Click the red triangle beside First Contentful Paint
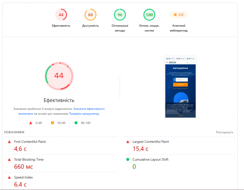Screen dimensions: 244x190 click(x=9, y=142)
